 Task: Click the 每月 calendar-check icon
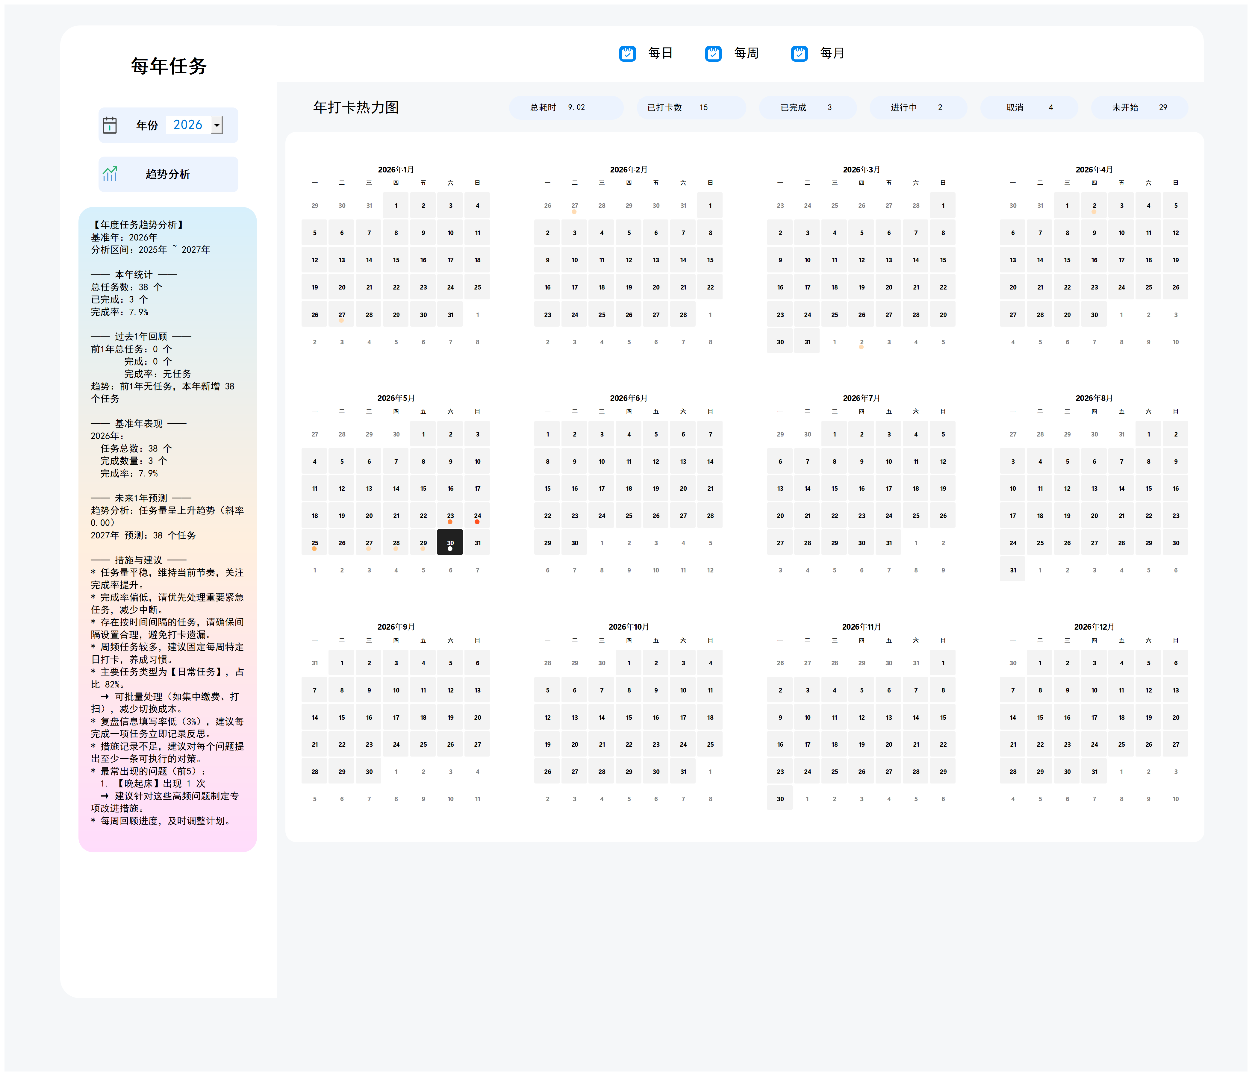click(800, 53)
